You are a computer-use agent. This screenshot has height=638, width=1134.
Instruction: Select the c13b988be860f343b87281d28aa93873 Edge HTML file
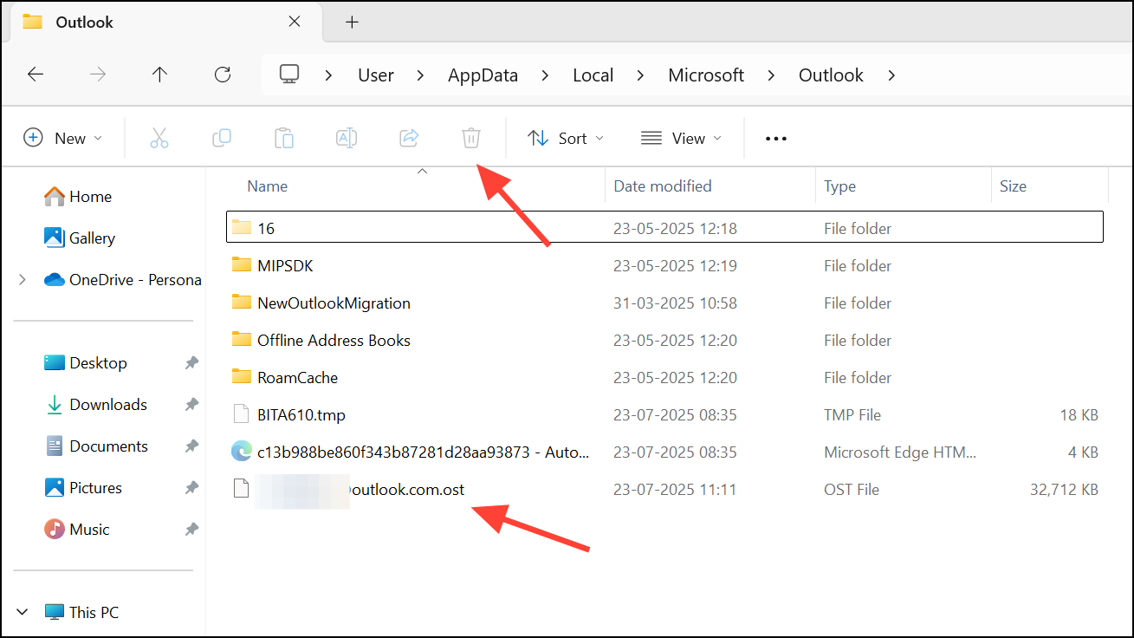coord(664,452)
